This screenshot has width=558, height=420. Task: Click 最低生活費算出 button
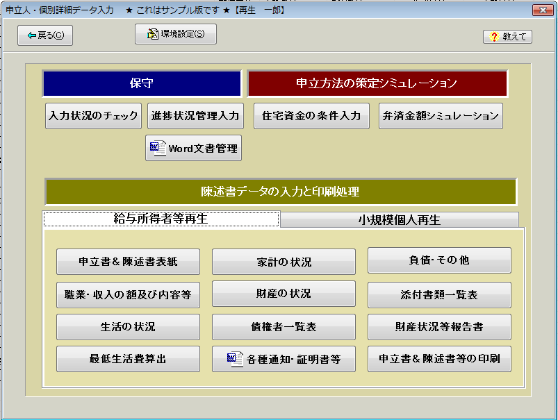pyautogui.click(x=128, y=359)
